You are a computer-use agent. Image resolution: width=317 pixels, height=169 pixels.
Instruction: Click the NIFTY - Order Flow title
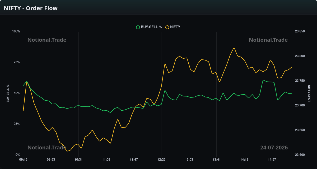31,8
